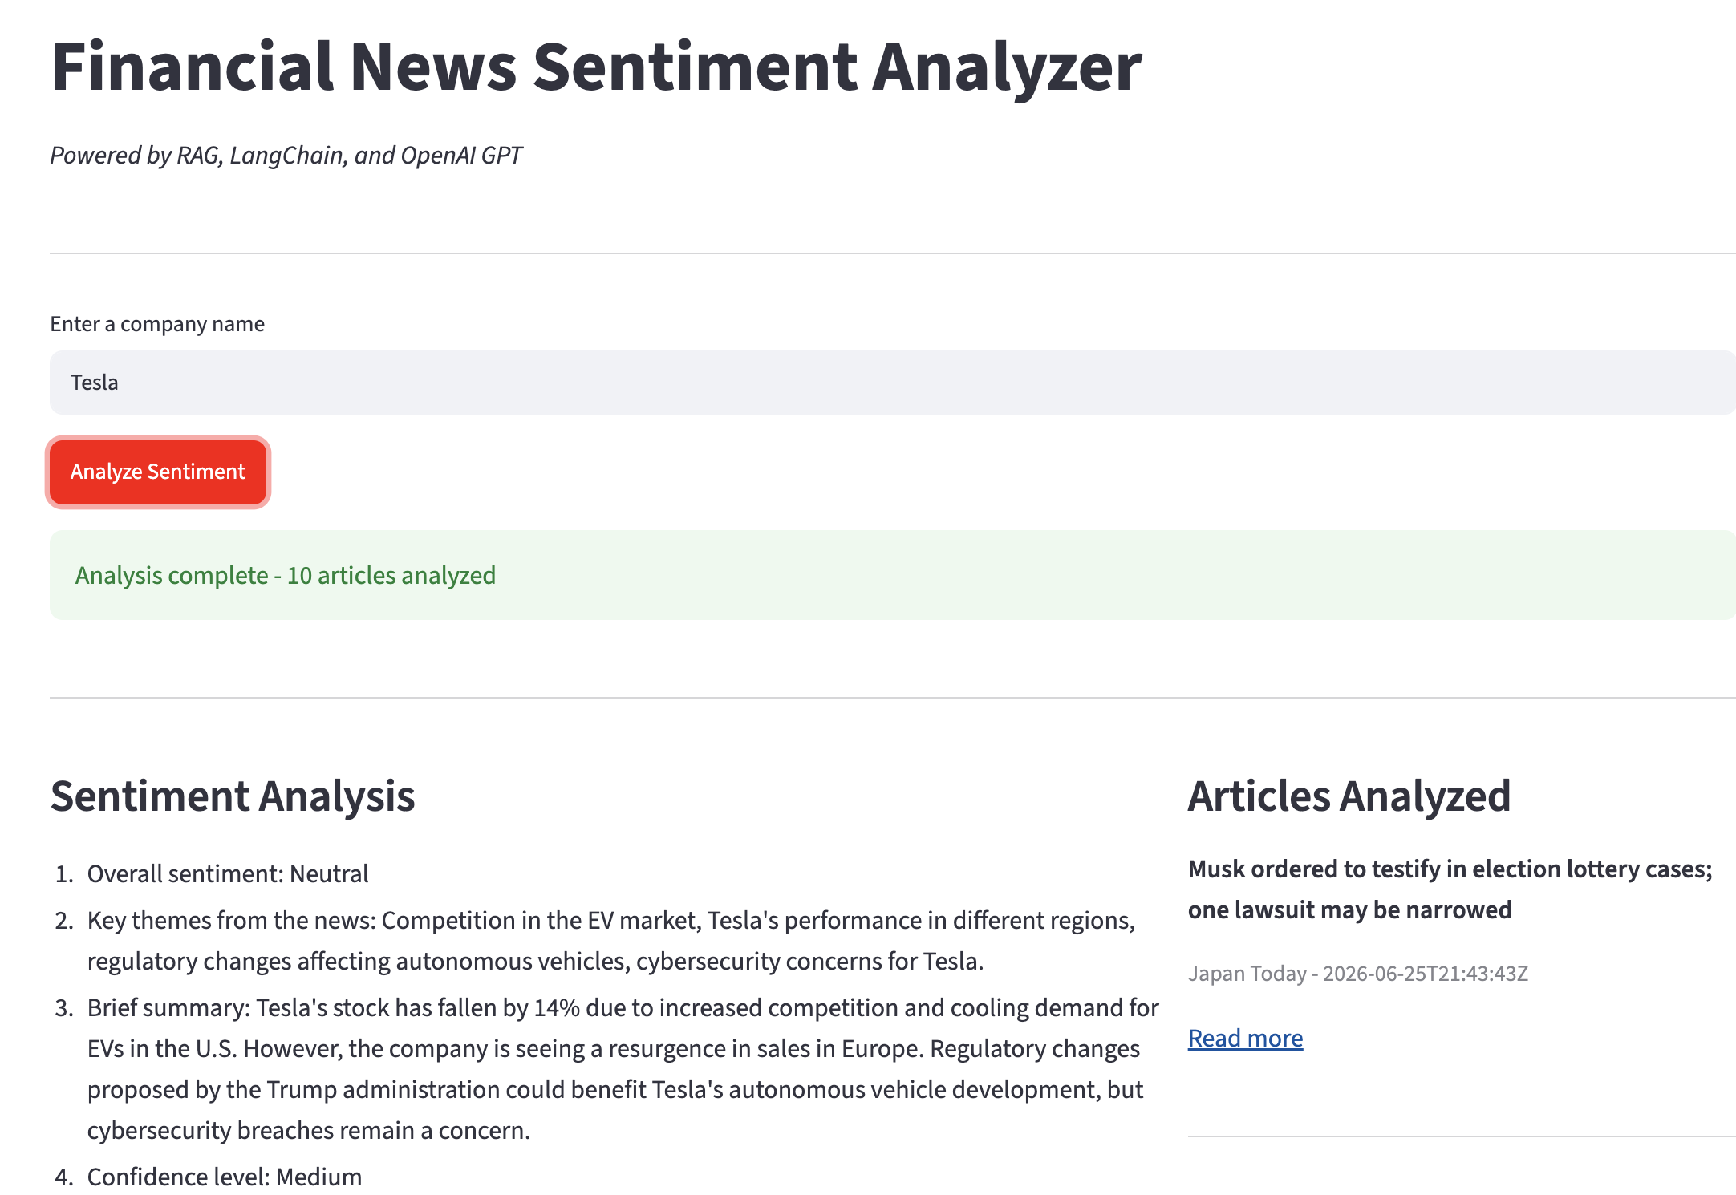This screenshot has height=1195, width=1736.
Task: Click the Analyze Sentiment button
Action: (158, 472)
